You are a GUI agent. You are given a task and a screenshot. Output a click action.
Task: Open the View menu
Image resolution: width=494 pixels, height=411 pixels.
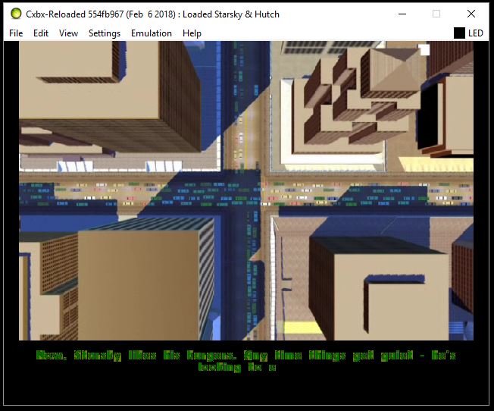pos(68,33)
